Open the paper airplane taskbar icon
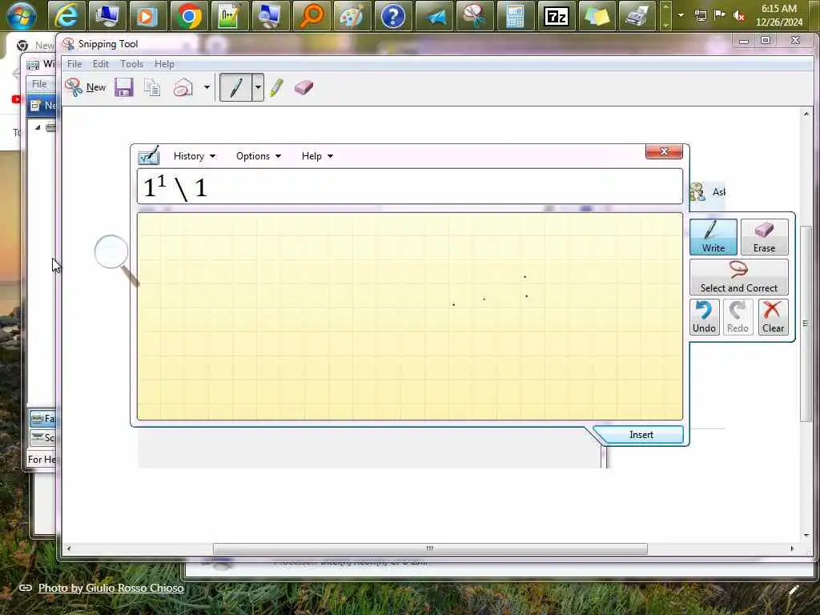 pyautogui.click(x=433, y=16)
